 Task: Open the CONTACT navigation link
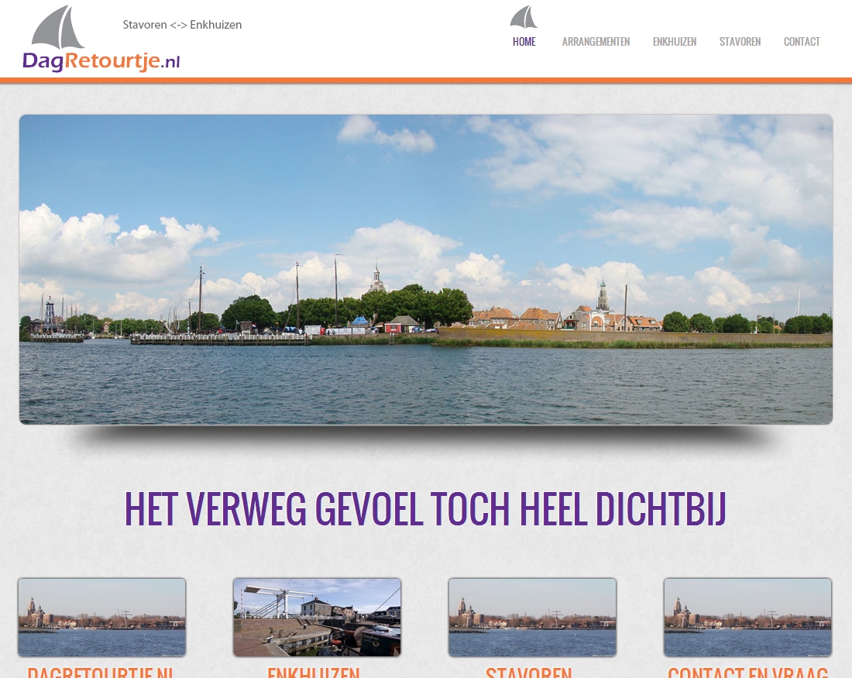[x=802, y=42]
